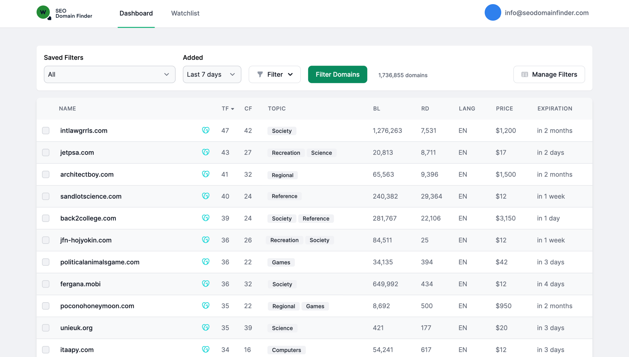Select checkbox for poconohoneymoon.com

[x=46, y=306]
